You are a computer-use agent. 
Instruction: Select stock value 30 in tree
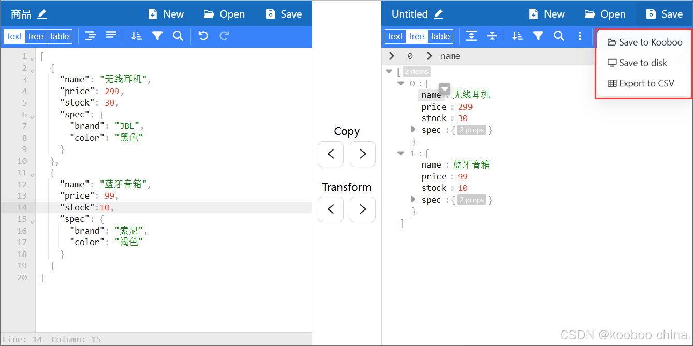463,118
